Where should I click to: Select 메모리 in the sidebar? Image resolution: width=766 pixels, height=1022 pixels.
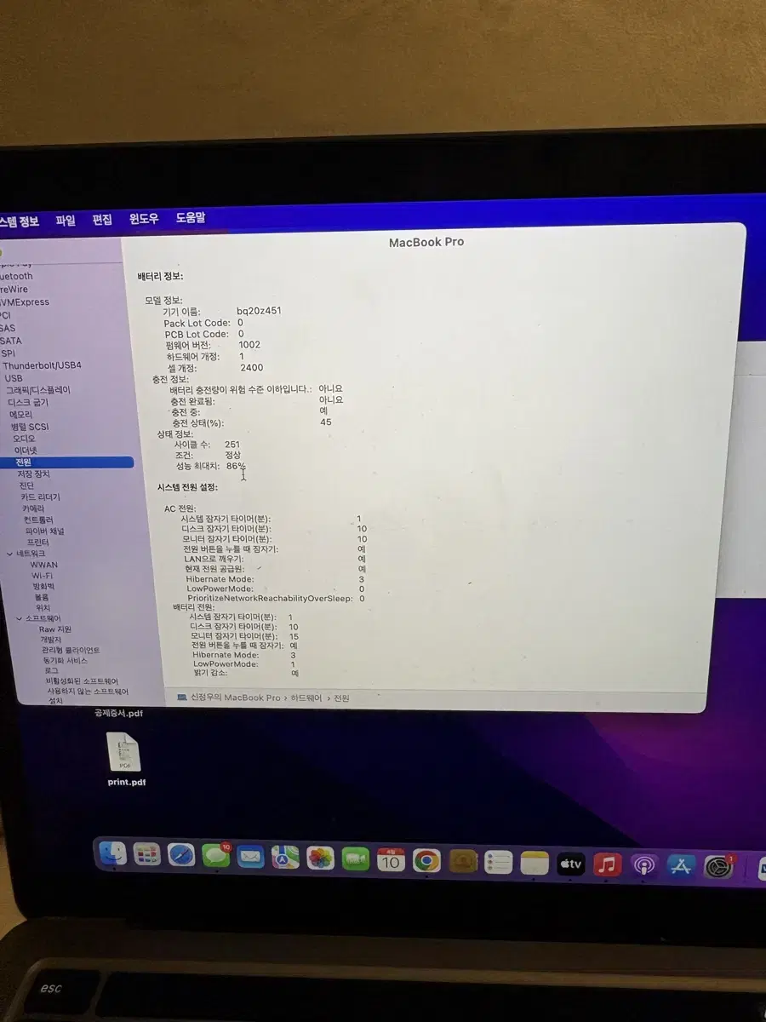point(20,415)
